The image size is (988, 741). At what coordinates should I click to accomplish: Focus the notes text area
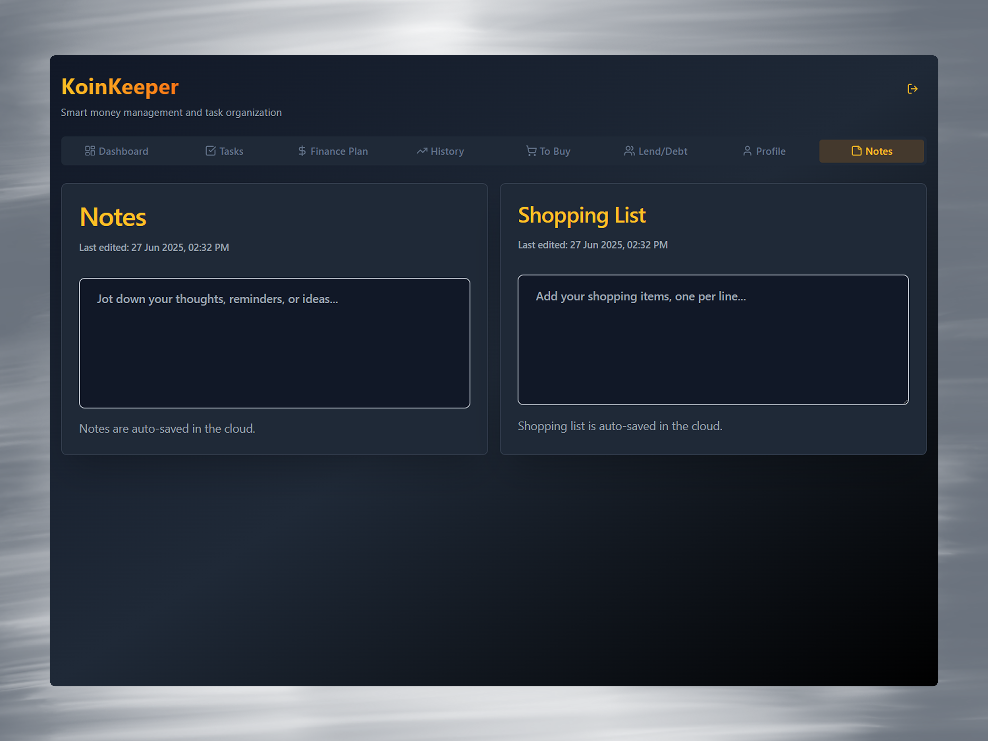coord(274,343)
